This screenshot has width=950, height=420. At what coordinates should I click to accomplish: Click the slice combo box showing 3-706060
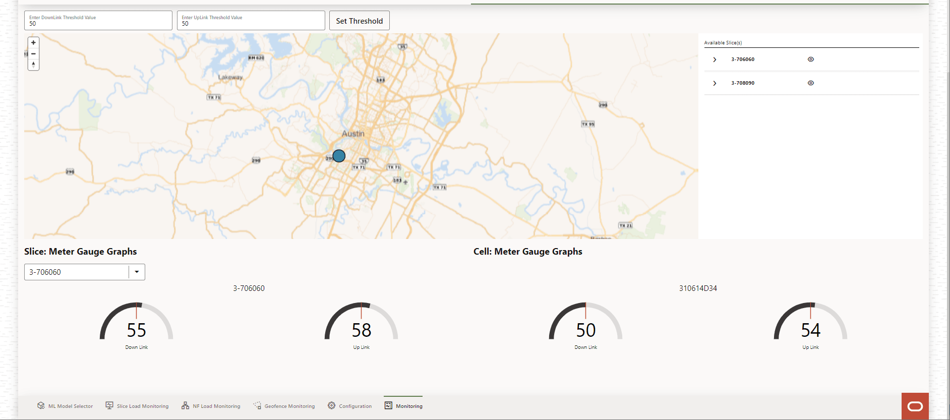pyautogui.click(x=84, y=272)
